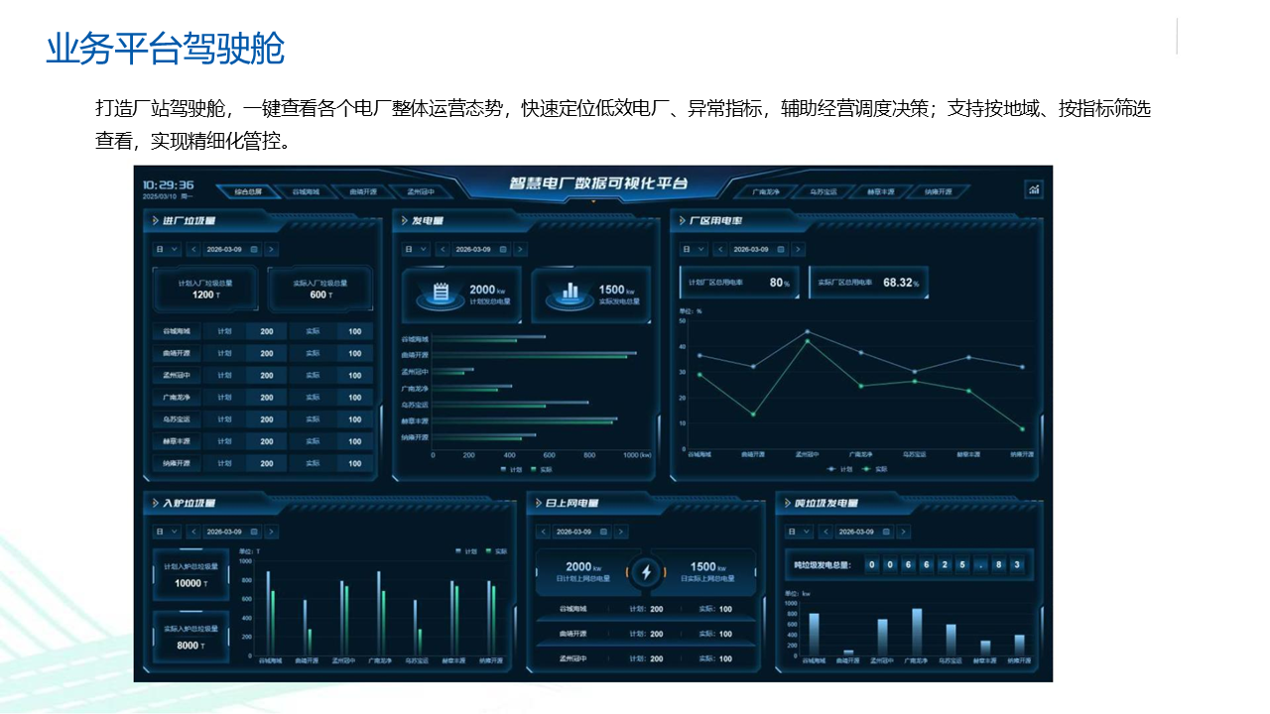Image resolution: width=1270 pixels, height=714 pixels.
Task: Click calendar icon in 吨垃圾发电量 date field
Action: (886, 532)
